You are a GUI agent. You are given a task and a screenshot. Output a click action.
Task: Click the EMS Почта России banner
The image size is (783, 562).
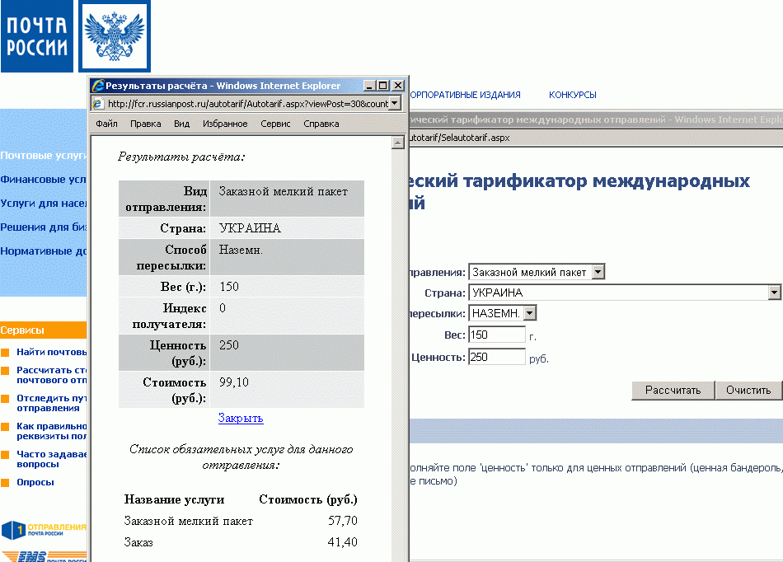[x=44, y=556]
